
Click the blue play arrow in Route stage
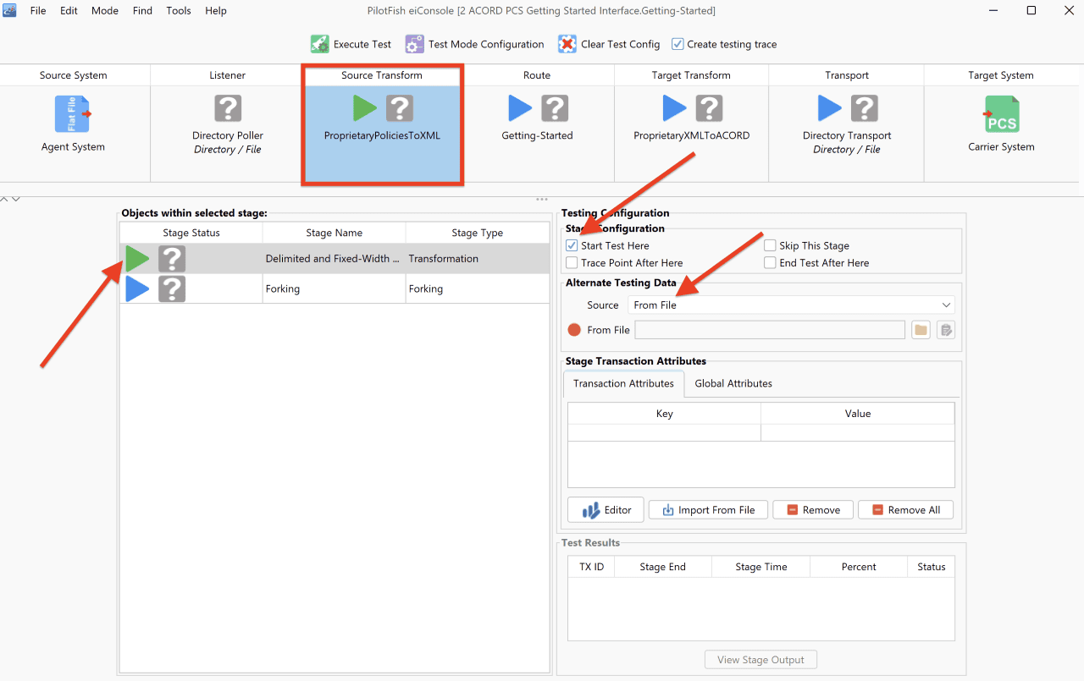click(520, 108)
